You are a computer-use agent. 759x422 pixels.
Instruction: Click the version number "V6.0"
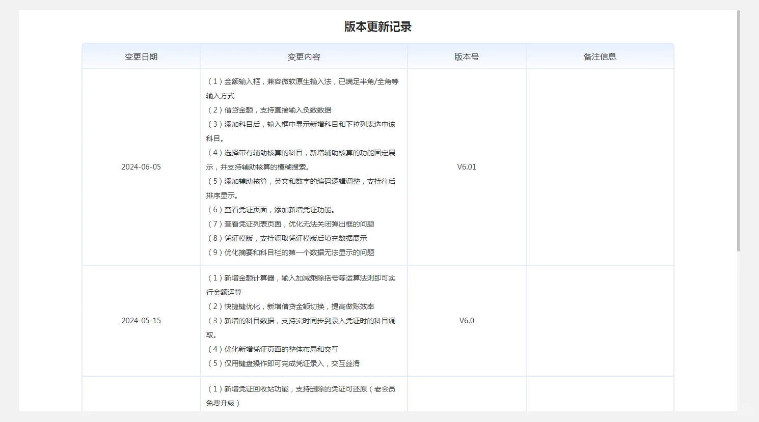click(x=467, y=321)
